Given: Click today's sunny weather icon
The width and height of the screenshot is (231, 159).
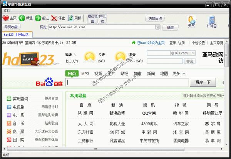Looking at the screenshot, I should tap(89, 57).
